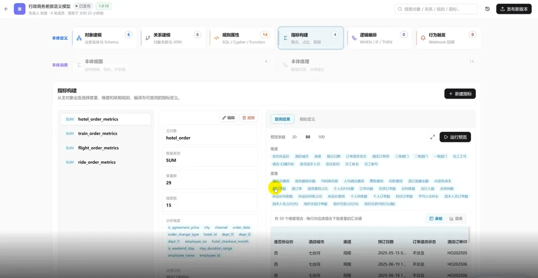538x278 pixels.
Task: Click the 14 count badge on 规则属性
Action: [265, 34]
